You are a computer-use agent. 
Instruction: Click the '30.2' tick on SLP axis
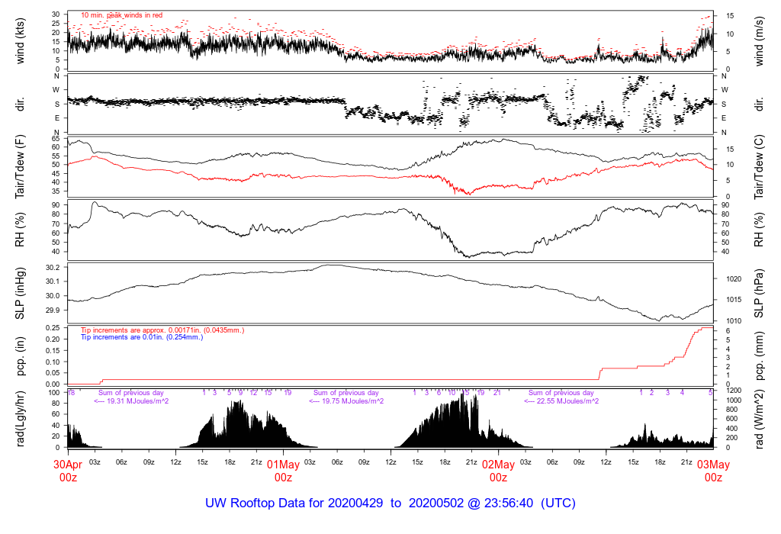53,268
